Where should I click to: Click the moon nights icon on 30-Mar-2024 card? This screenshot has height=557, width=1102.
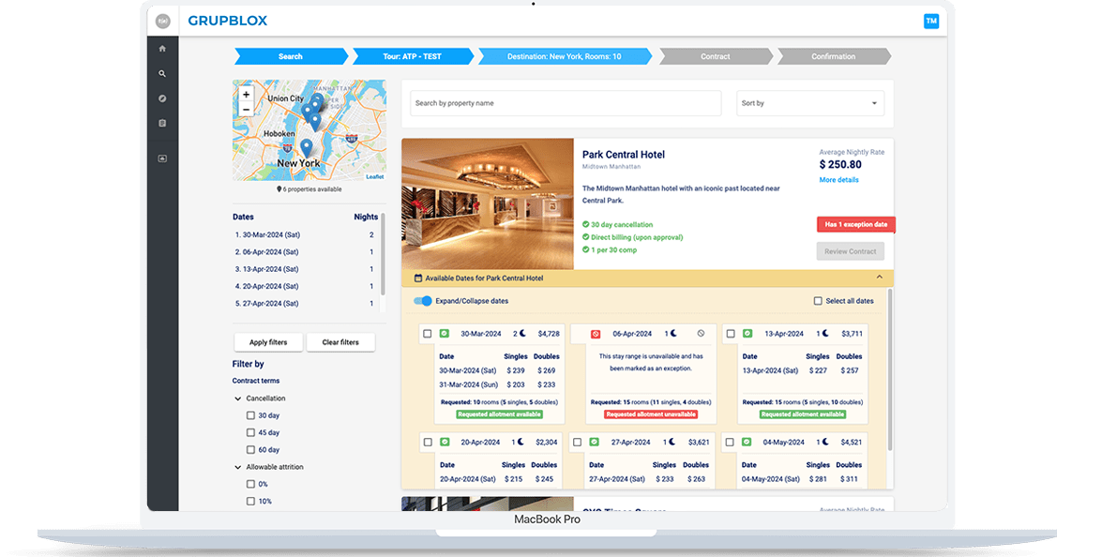tap(523, 334)
